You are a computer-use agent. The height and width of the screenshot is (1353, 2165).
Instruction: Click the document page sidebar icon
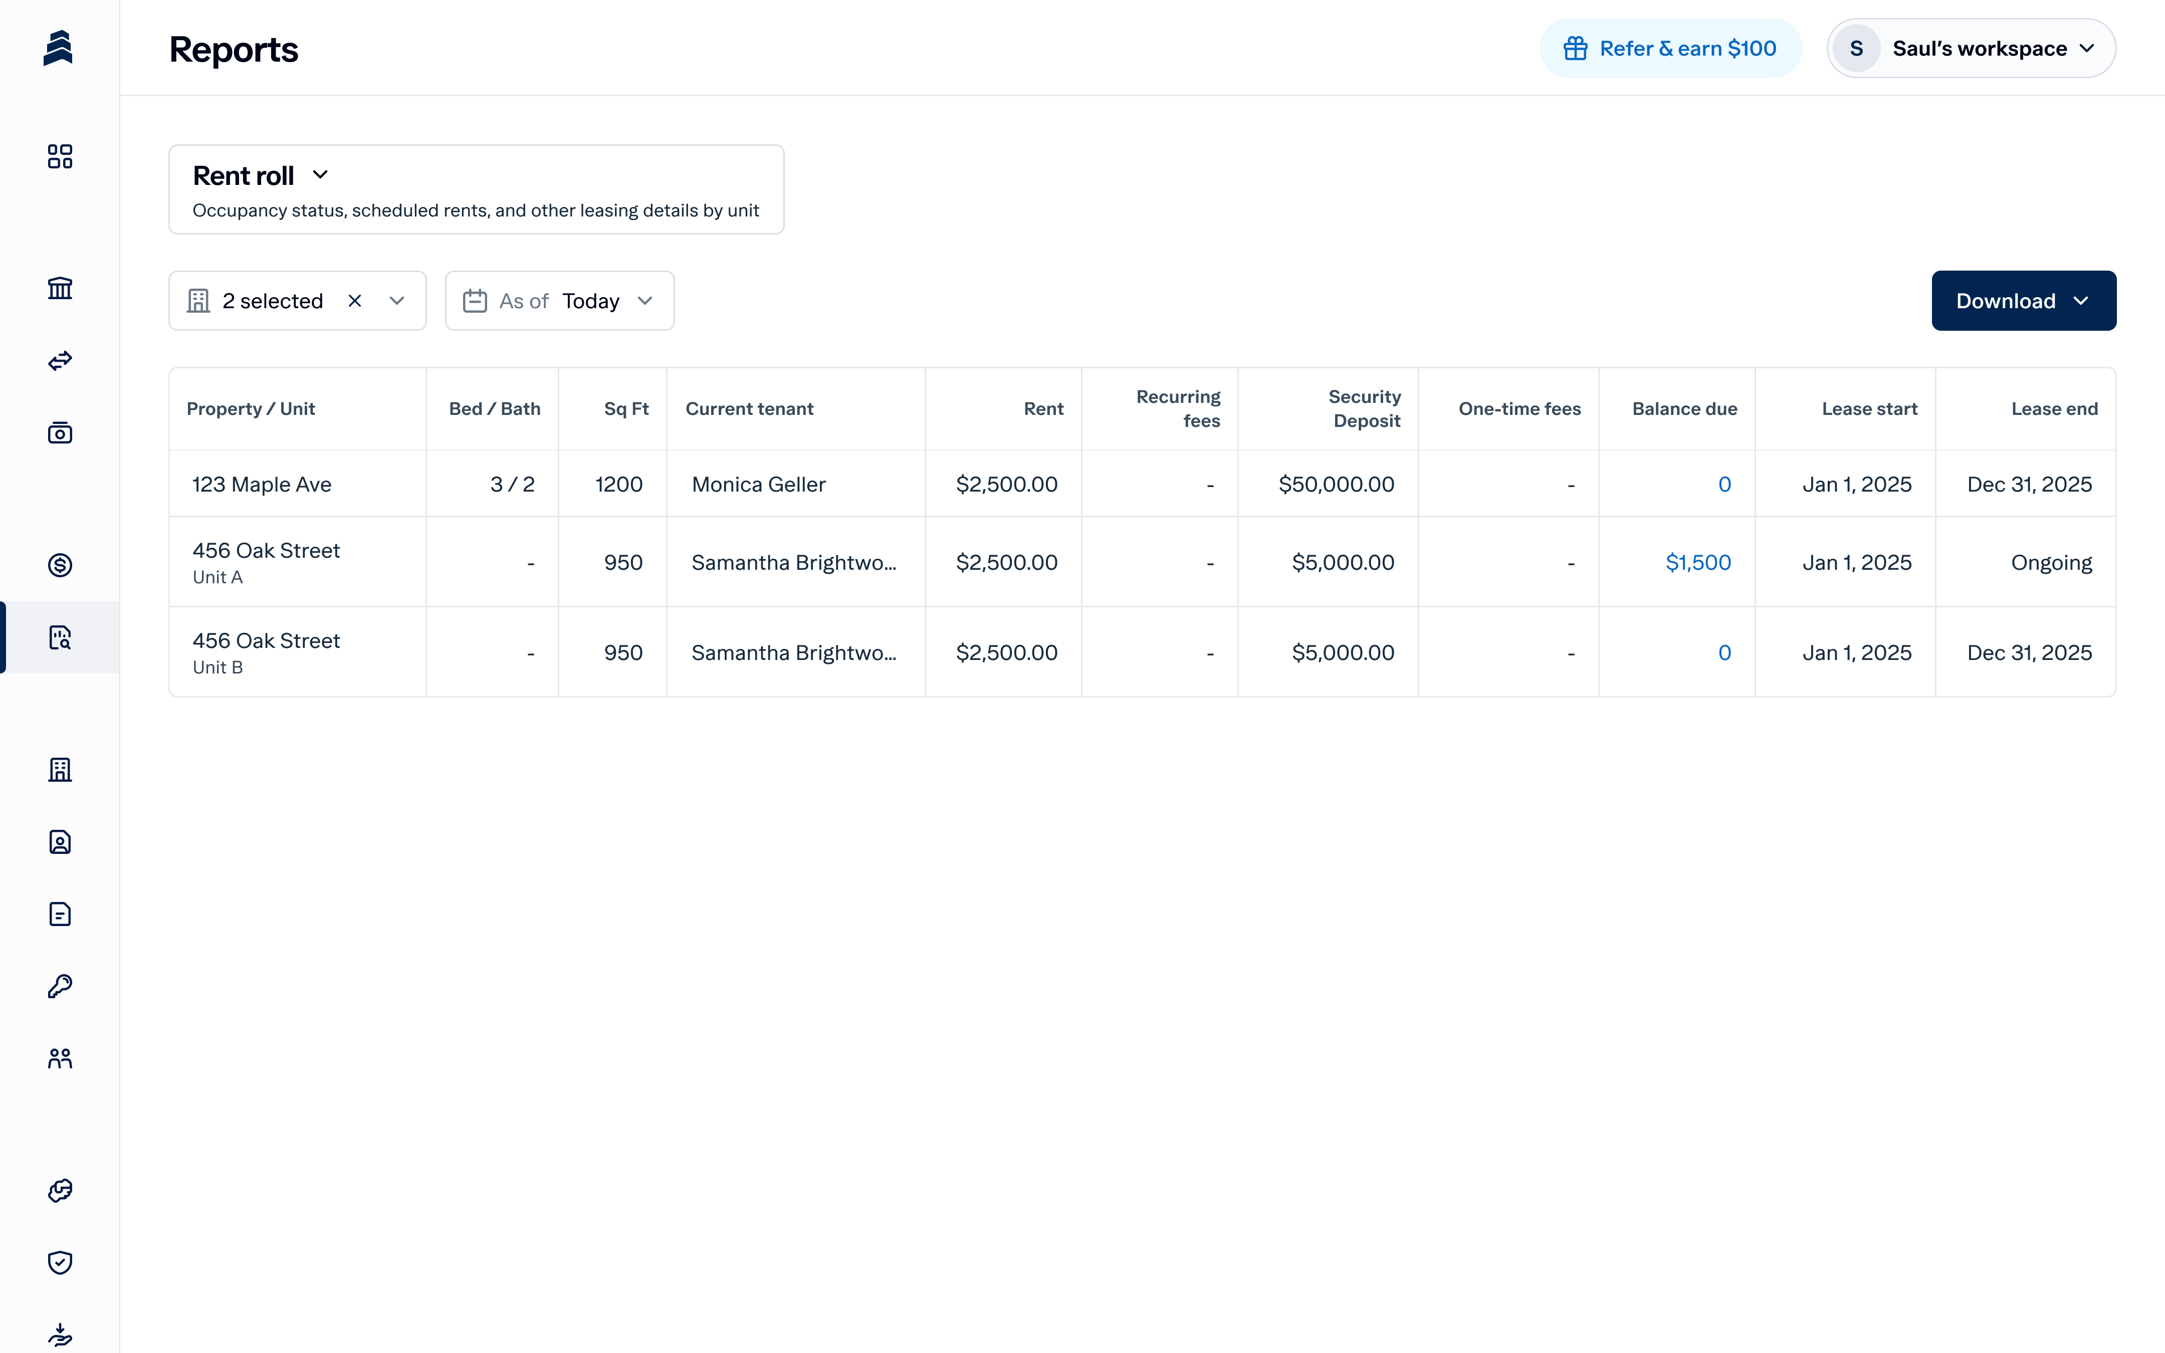coord(60,914)
